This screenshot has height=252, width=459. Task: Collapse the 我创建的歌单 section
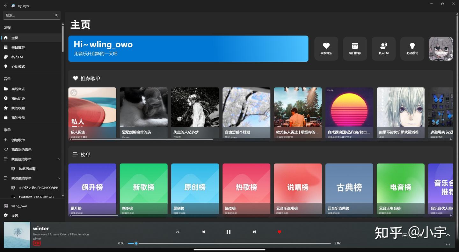point(59,159)
